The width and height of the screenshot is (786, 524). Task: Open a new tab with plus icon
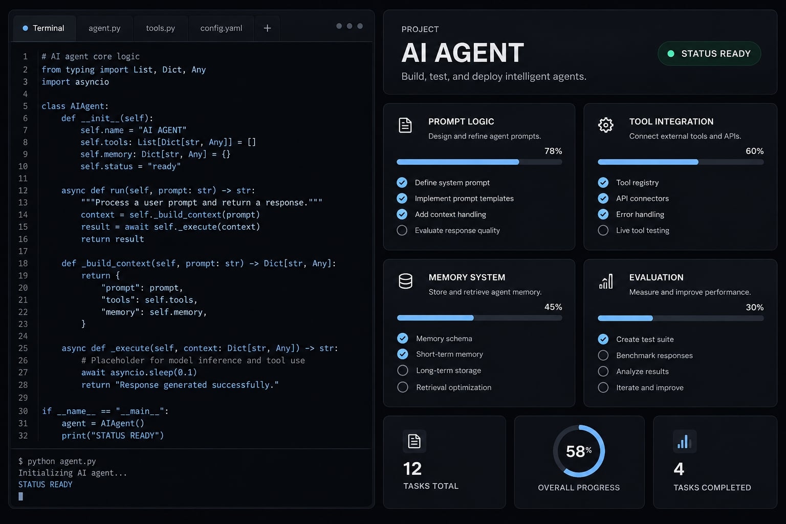267,28
